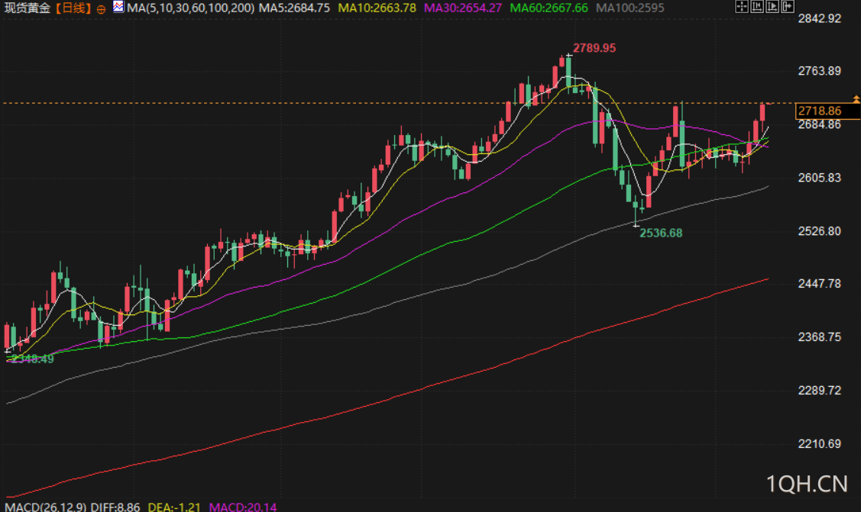Viewport: 861px width, 512px height.
Task: Click the 现货黄金 instrument title
Action: point(28,8)
